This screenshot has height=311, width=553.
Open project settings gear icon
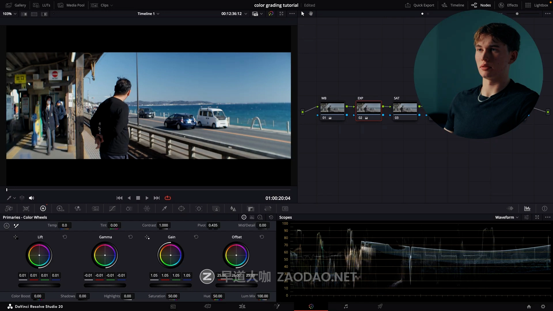(543, 306)
